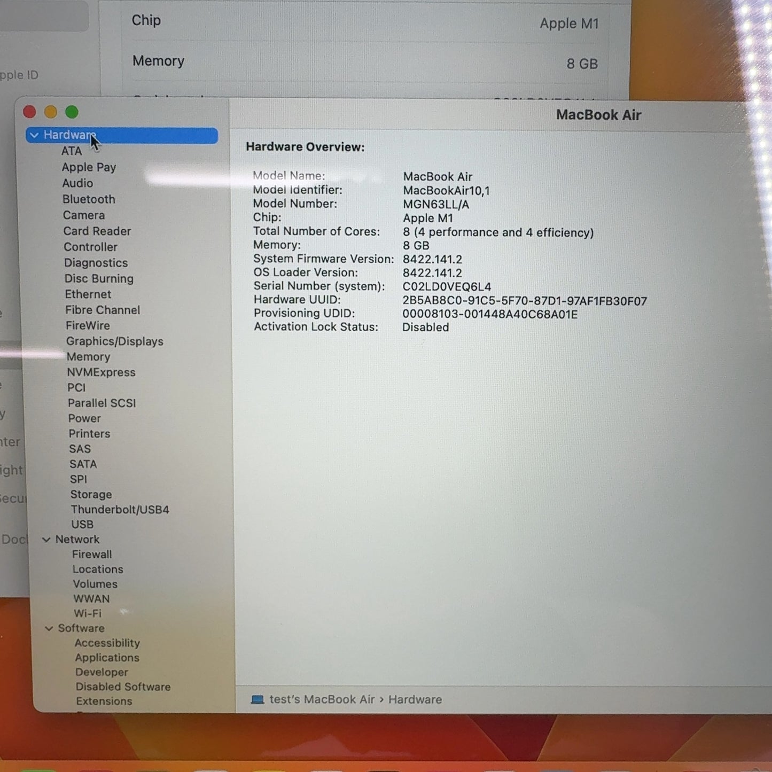Screen dimensions: 772x772
Task: Click test's MacBook Air in path bar
Action: point(322,699)
